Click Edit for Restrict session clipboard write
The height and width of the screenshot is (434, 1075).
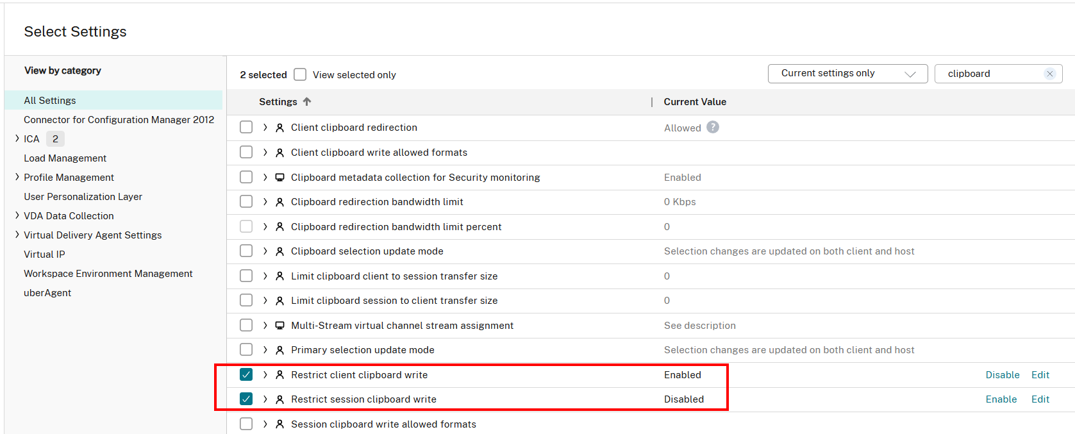pos(1040,399)
